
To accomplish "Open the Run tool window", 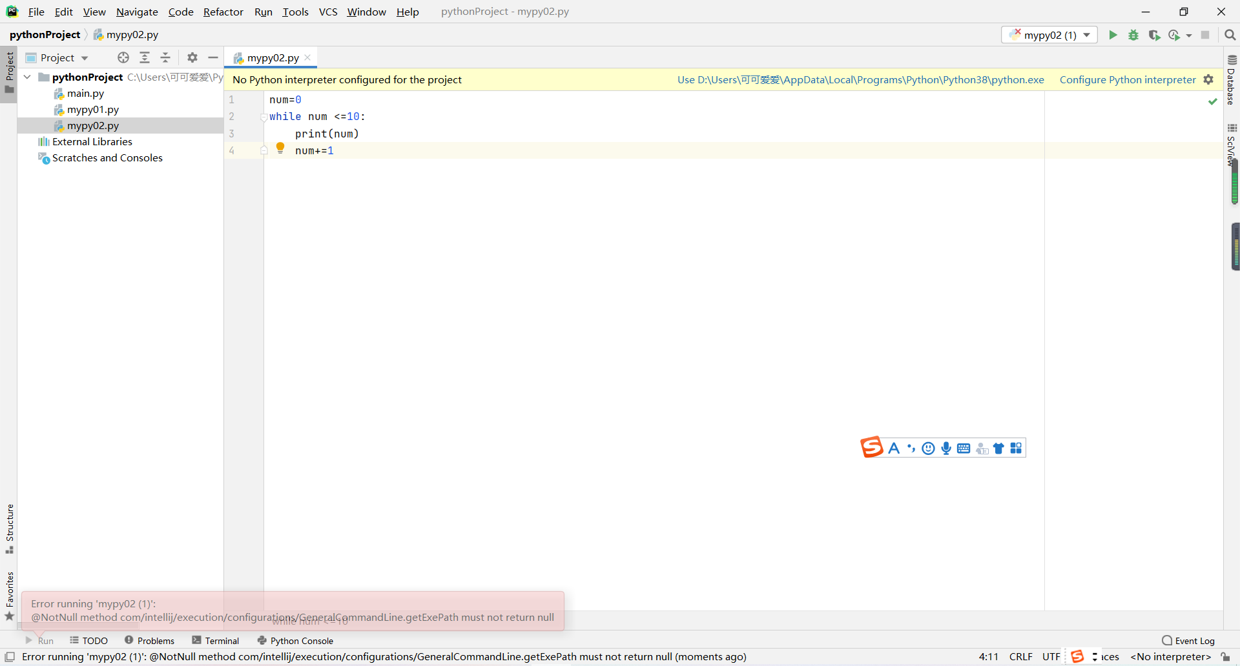I will click(39, 640).
